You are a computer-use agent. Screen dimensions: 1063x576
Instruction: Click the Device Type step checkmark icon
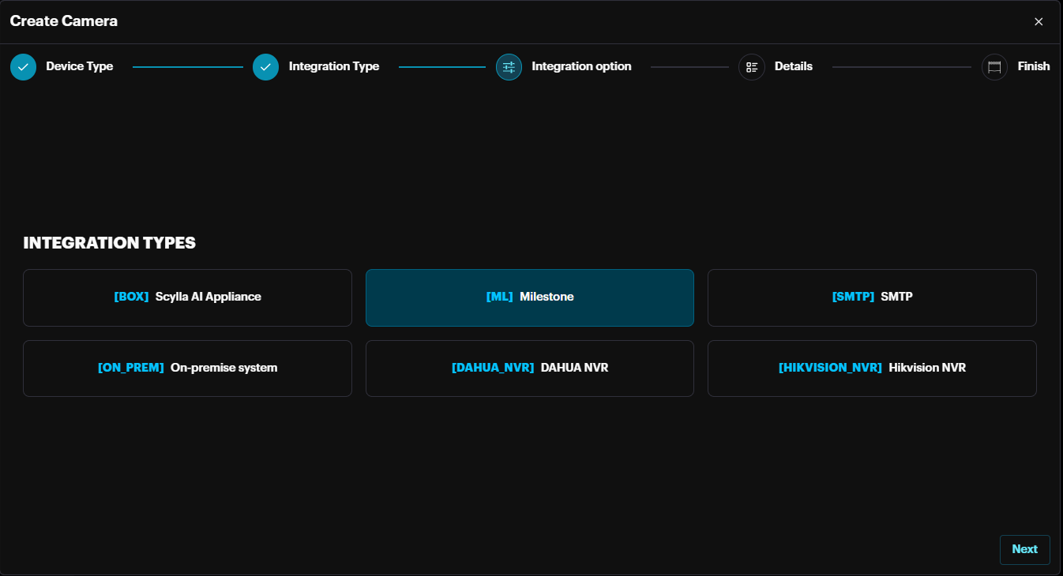pos(23,67)
